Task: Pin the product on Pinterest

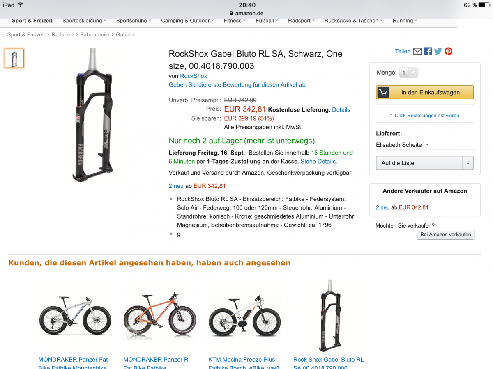Action: click(x=448, y=51)
